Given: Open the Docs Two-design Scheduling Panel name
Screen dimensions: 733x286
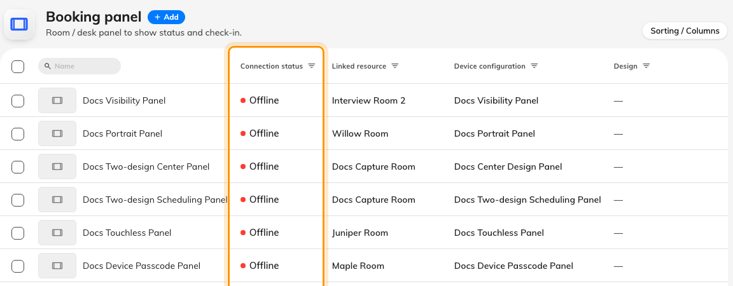Looking at the screenshot, I should 155,200.
